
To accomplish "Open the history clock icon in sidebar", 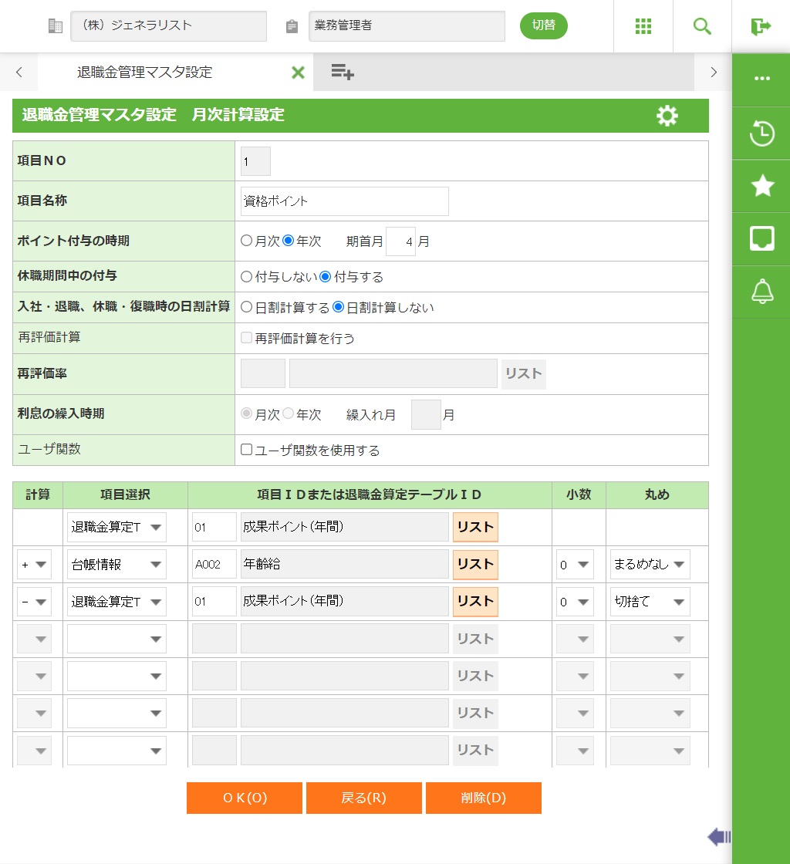I will coord(761,133).
